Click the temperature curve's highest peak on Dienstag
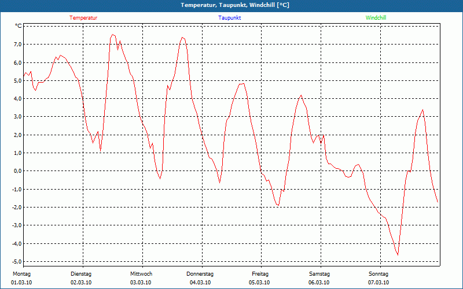463x289 pixels. [x=113, y=35]
